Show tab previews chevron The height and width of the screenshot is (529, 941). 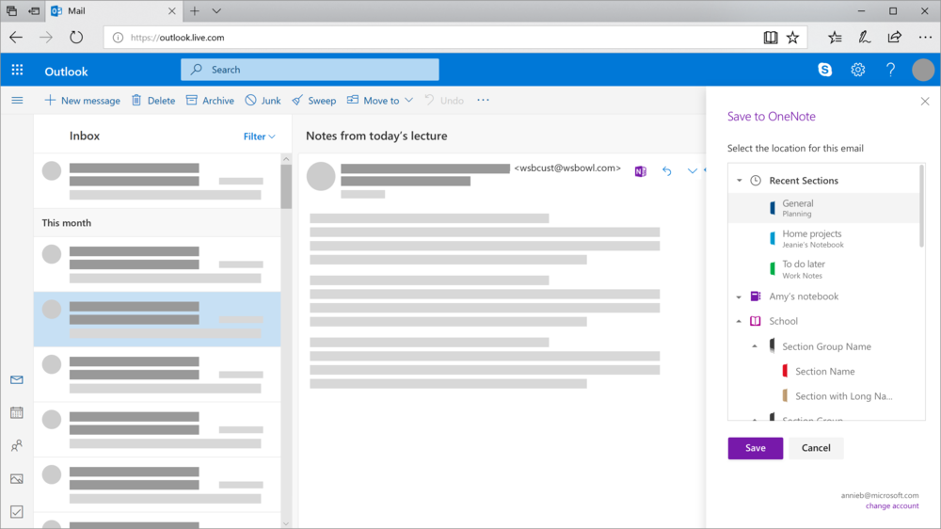click(x=216, y=10)
